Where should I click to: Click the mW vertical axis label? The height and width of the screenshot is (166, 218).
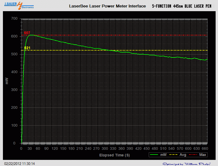(7, 81)
